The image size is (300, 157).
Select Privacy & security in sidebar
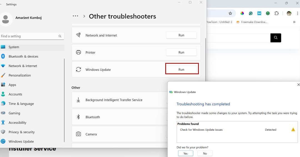click(x=22, y=132)
